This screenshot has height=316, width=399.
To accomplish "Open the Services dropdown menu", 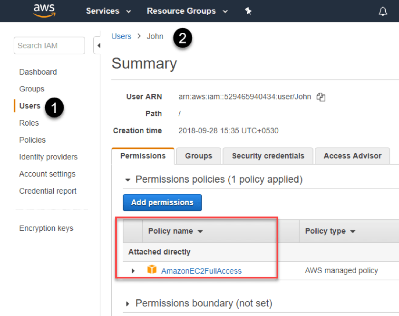I will (x=108, y=11).
